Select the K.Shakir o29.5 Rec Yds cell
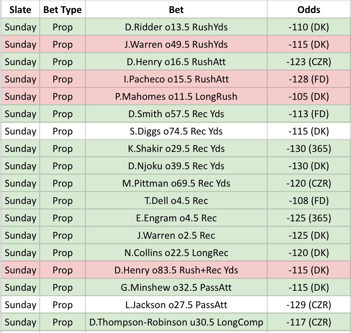 pos(176,148)
